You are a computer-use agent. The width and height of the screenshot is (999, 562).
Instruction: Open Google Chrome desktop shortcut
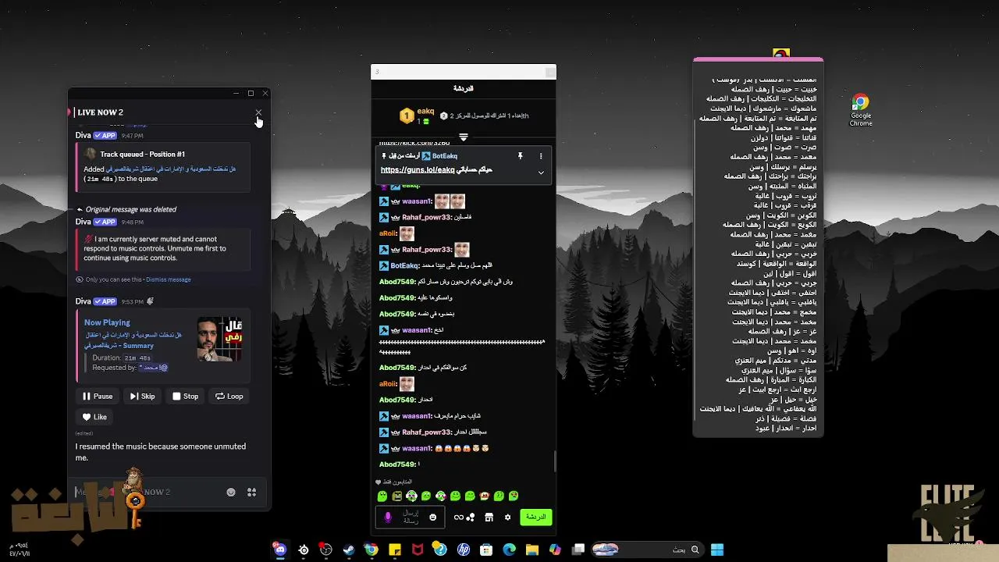click(x=860, y=110)
